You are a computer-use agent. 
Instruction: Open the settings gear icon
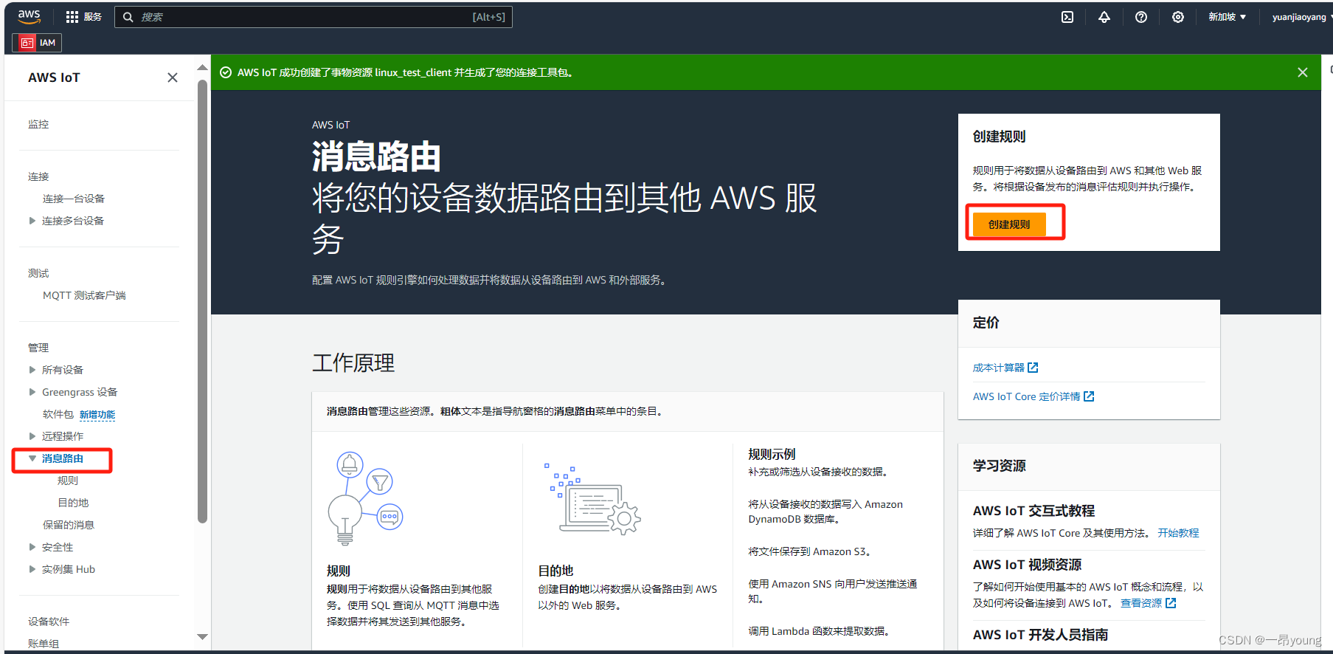point(1178,17)
